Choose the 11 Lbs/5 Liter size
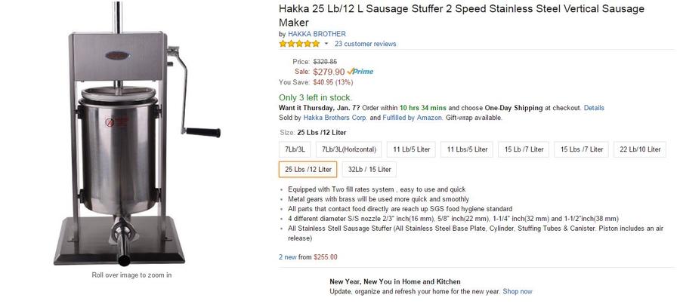Screen dimensions: 680x304 click(467, 149)
